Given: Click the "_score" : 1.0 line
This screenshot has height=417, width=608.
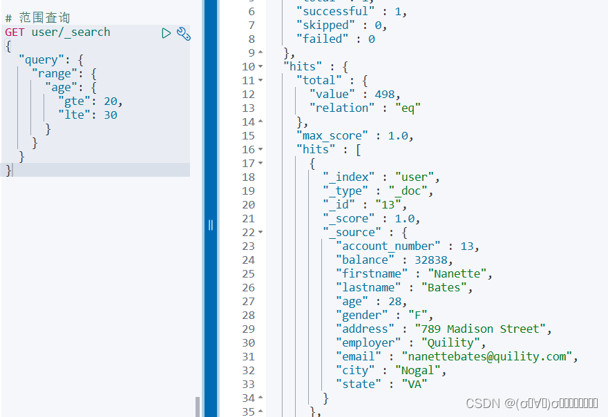Looking at the screenshot, I should pyautogui.click(x=372, y=219).
